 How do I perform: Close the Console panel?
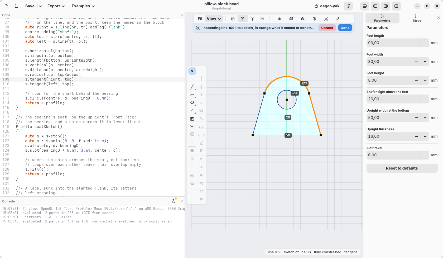coord(182,201)
